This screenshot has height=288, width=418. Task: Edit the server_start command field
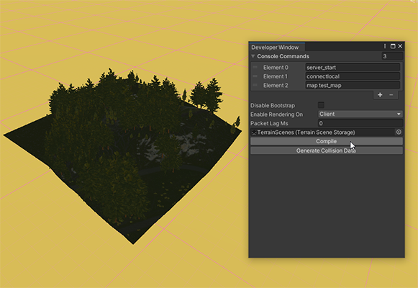click(x=353, y=68)
